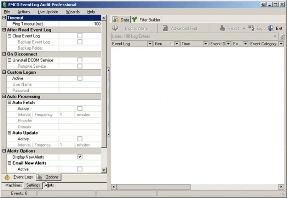Toggle Remove Service checkbox
Viewport: 287px width, 198px height.
click(80, 66)
